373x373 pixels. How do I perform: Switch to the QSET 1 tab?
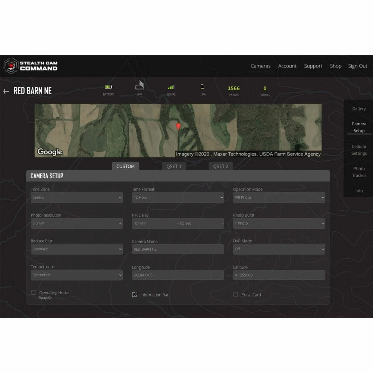[174, 166]
